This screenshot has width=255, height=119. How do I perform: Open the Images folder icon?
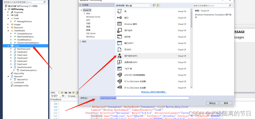point(12,25)
